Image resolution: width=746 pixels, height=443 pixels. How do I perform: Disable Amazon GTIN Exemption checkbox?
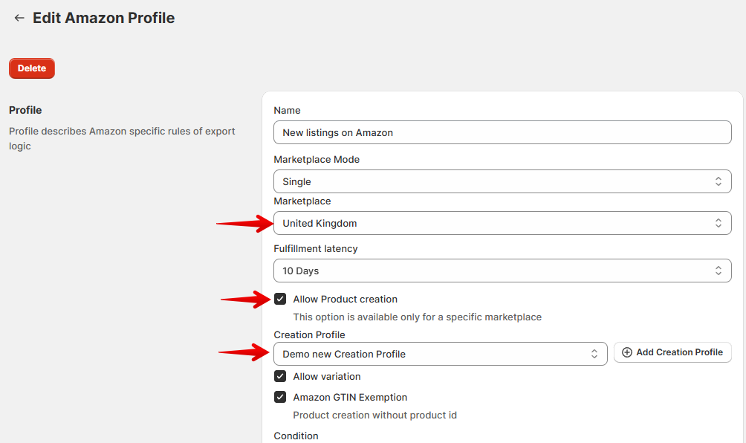point(280,398)
